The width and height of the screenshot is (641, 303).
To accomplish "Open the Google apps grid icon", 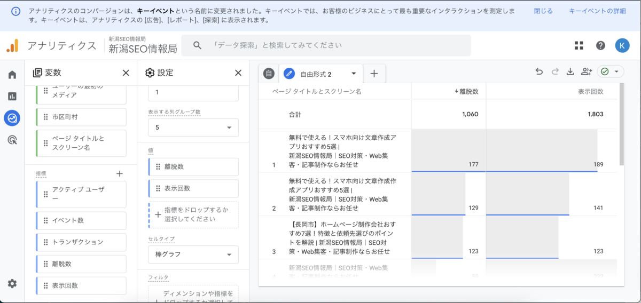I will pos(579,45).
